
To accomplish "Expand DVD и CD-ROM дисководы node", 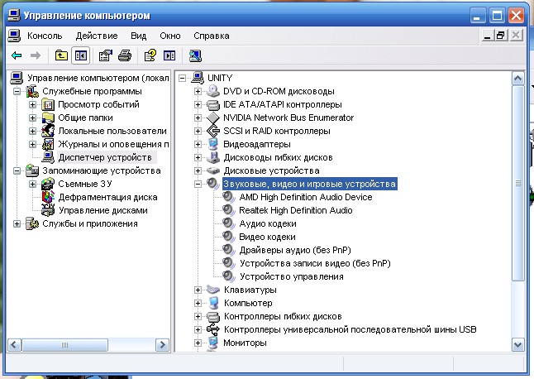I will point(198,91).
